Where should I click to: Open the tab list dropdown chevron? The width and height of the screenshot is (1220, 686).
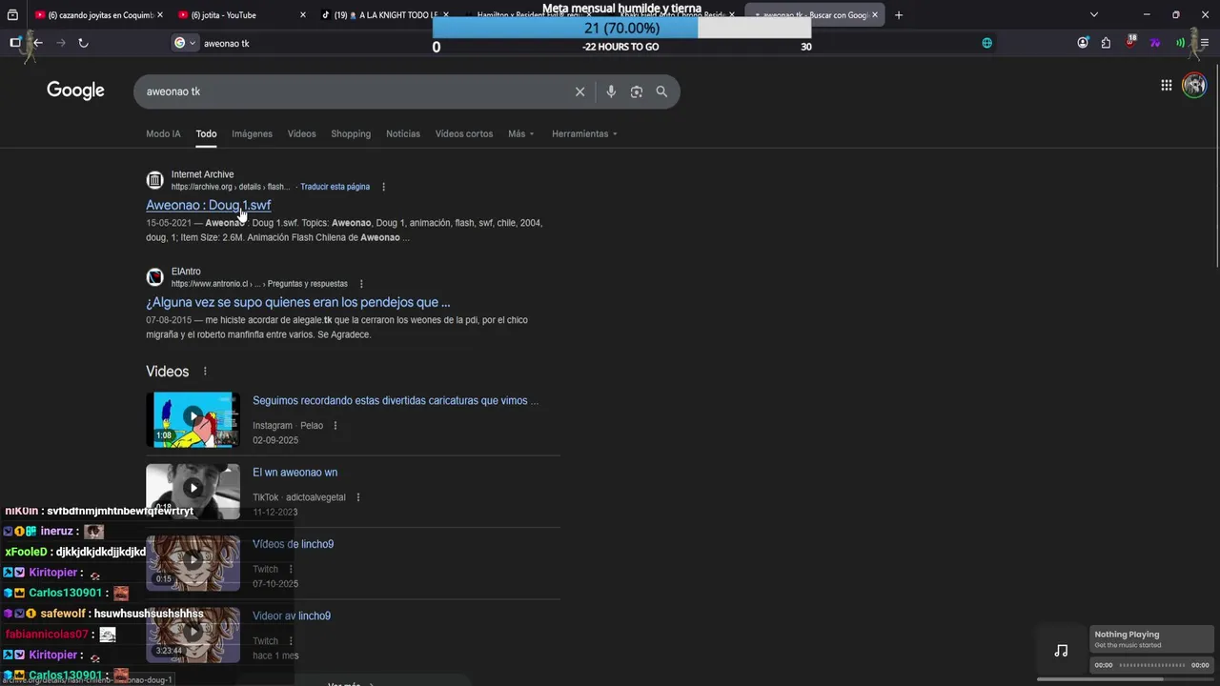1093,15
